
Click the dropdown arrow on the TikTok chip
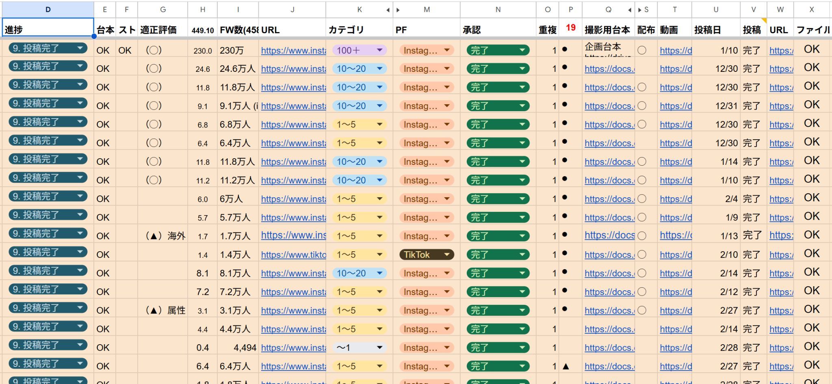(447, 255)
